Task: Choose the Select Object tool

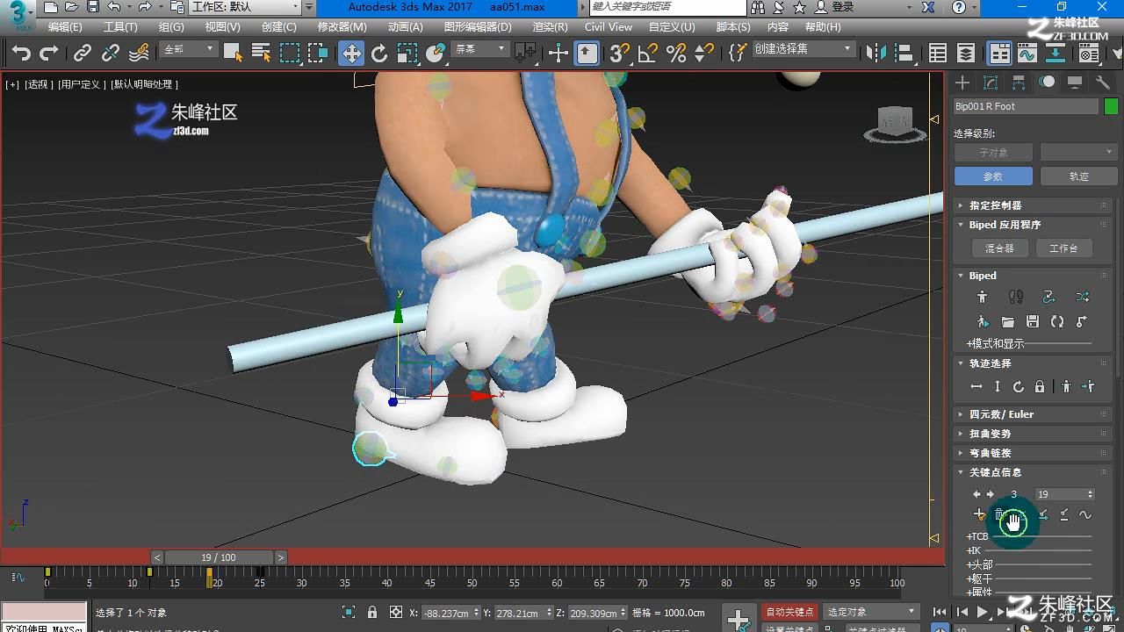Action: tap(233, 54)
